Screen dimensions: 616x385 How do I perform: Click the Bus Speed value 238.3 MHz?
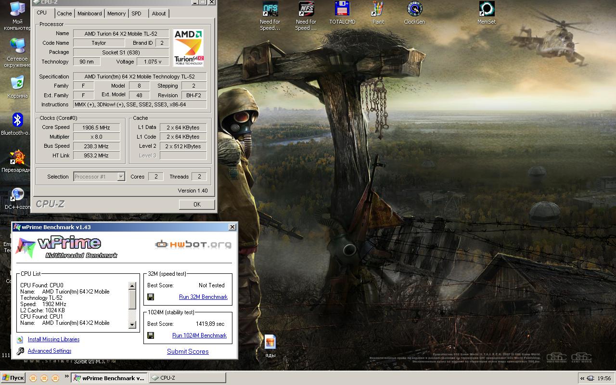click(98, 146)
